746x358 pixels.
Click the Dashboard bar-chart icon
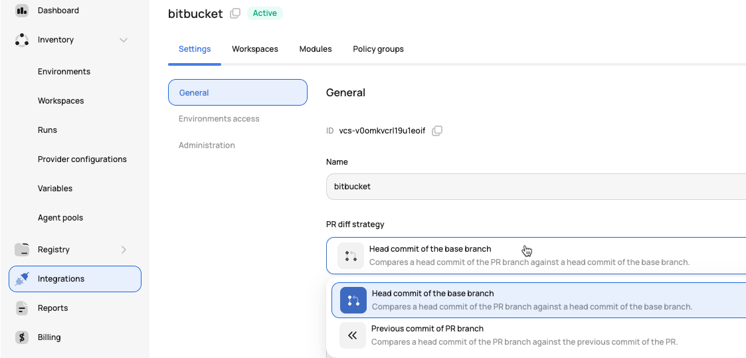point(22,11)
